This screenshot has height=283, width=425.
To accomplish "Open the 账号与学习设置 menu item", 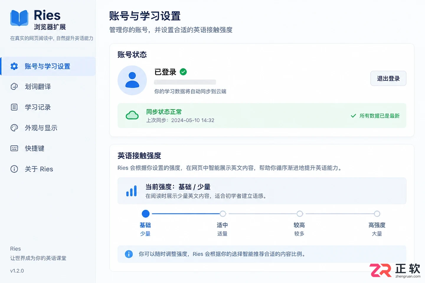I will 48,66.
